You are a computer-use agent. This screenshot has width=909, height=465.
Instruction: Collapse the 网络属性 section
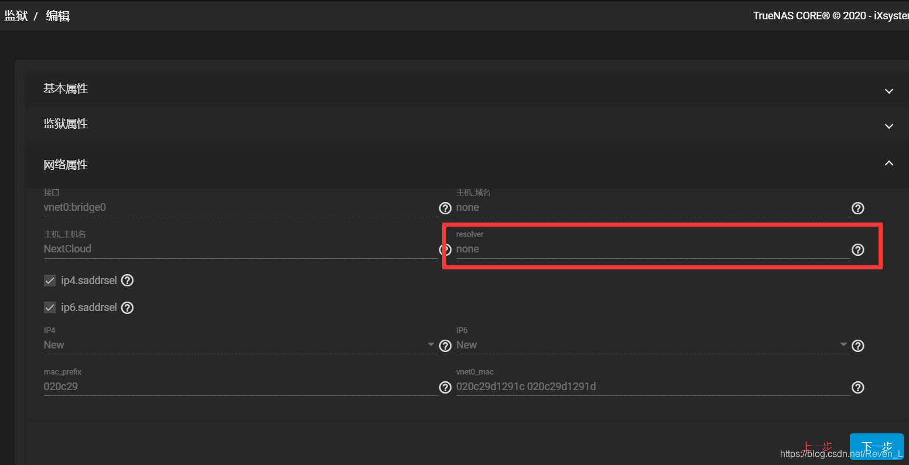467,165
